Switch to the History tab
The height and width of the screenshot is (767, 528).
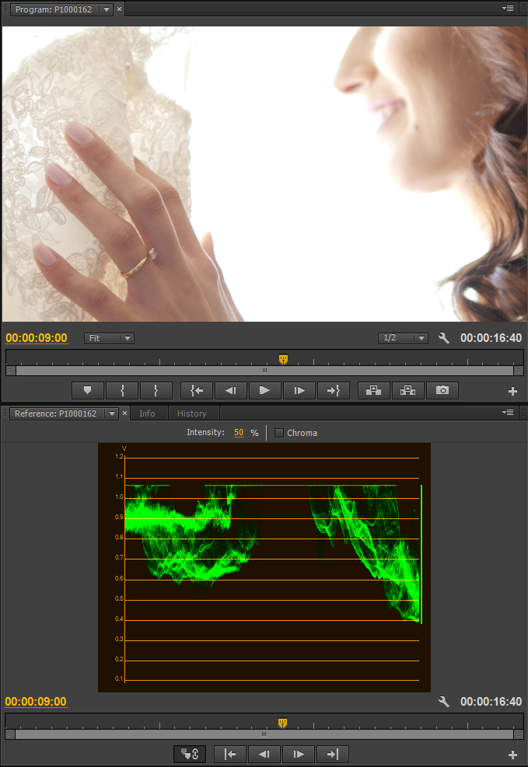point(191,413)
